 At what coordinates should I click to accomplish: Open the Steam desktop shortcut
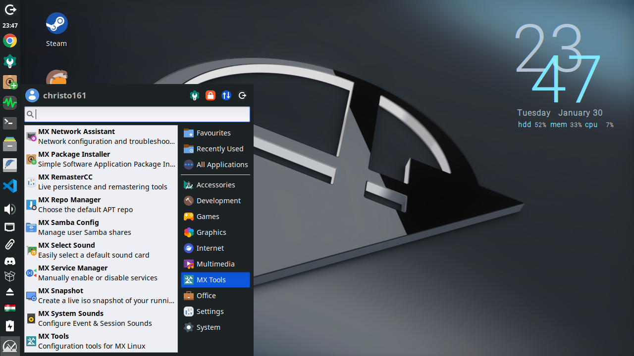(56, 30)
